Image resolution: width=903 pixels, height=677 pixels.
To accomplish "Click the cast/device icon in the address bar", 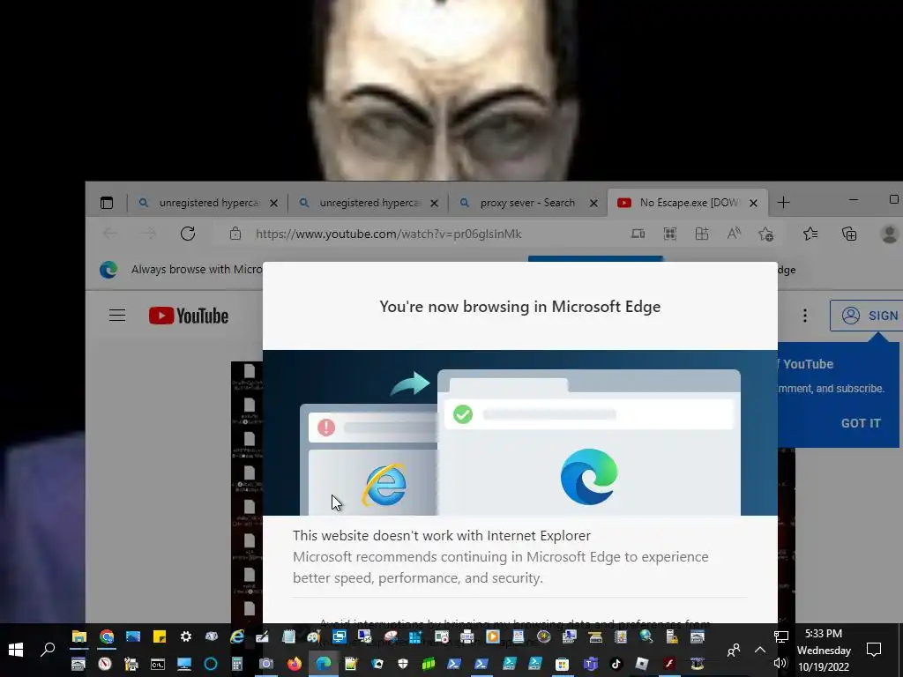I will pyautogui.click(x=638, y=234).
